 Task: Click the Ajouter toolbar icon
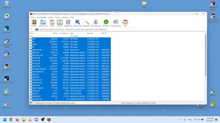(34, 23)
